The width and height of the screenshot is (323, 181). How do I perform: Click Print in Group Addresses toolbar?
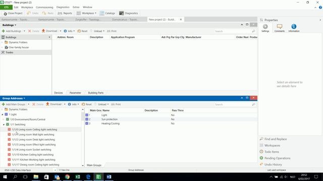tap(116, 105)
